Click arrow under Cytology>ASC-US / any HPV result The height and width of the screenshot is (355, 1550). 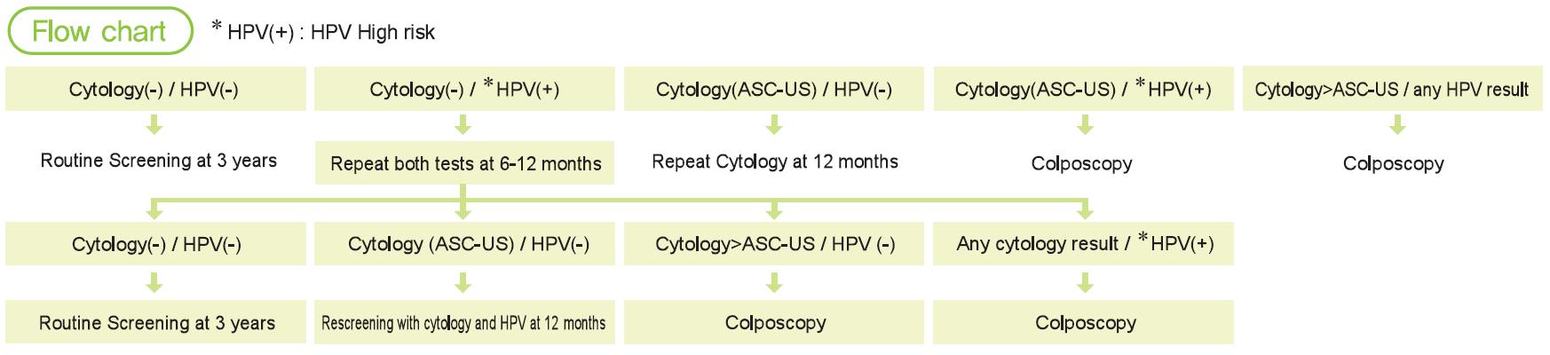[1397, 125]
